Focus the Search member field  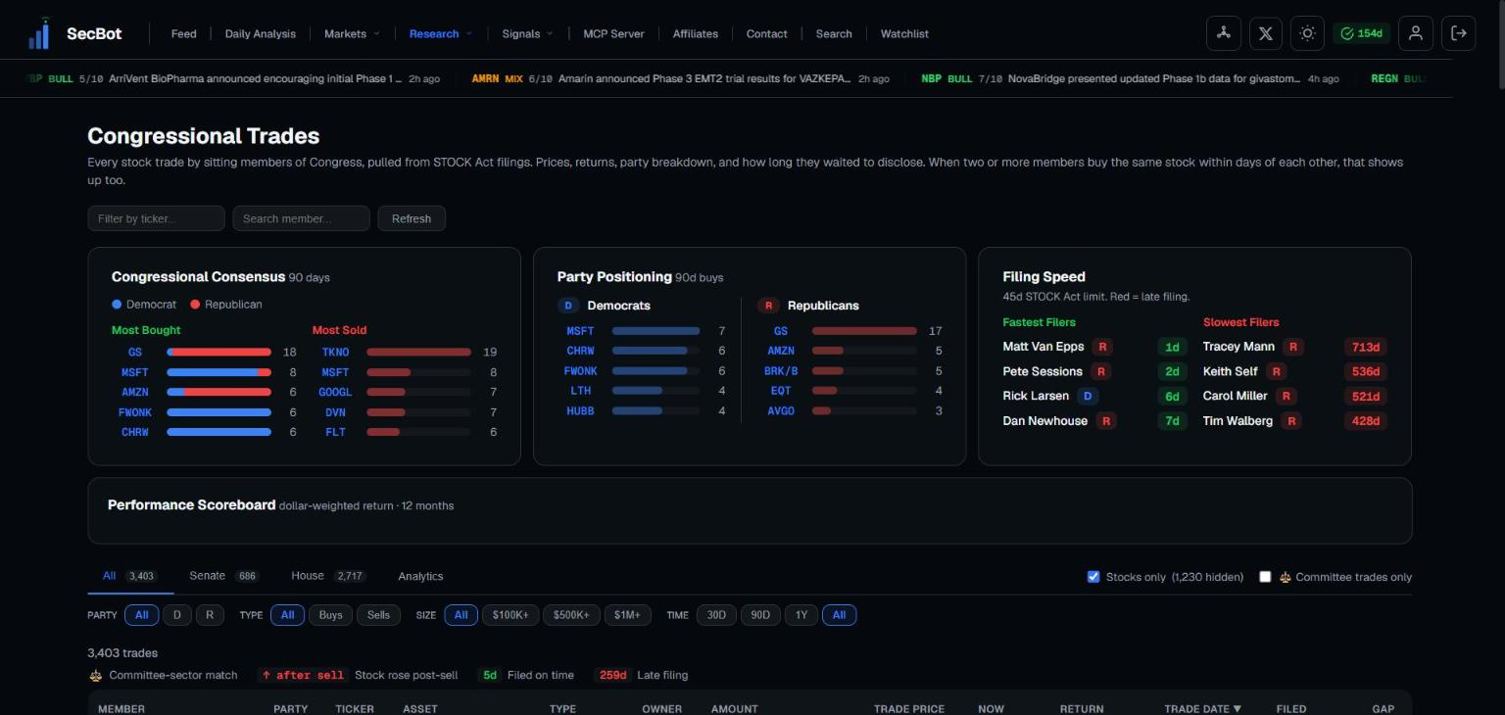coord(301,218)
